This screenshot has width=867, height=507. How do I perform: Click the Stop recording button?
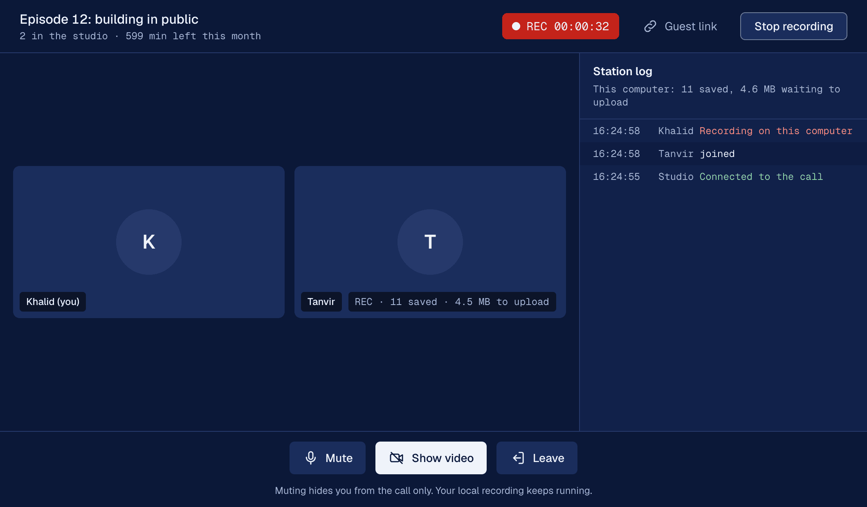point(793,26)
